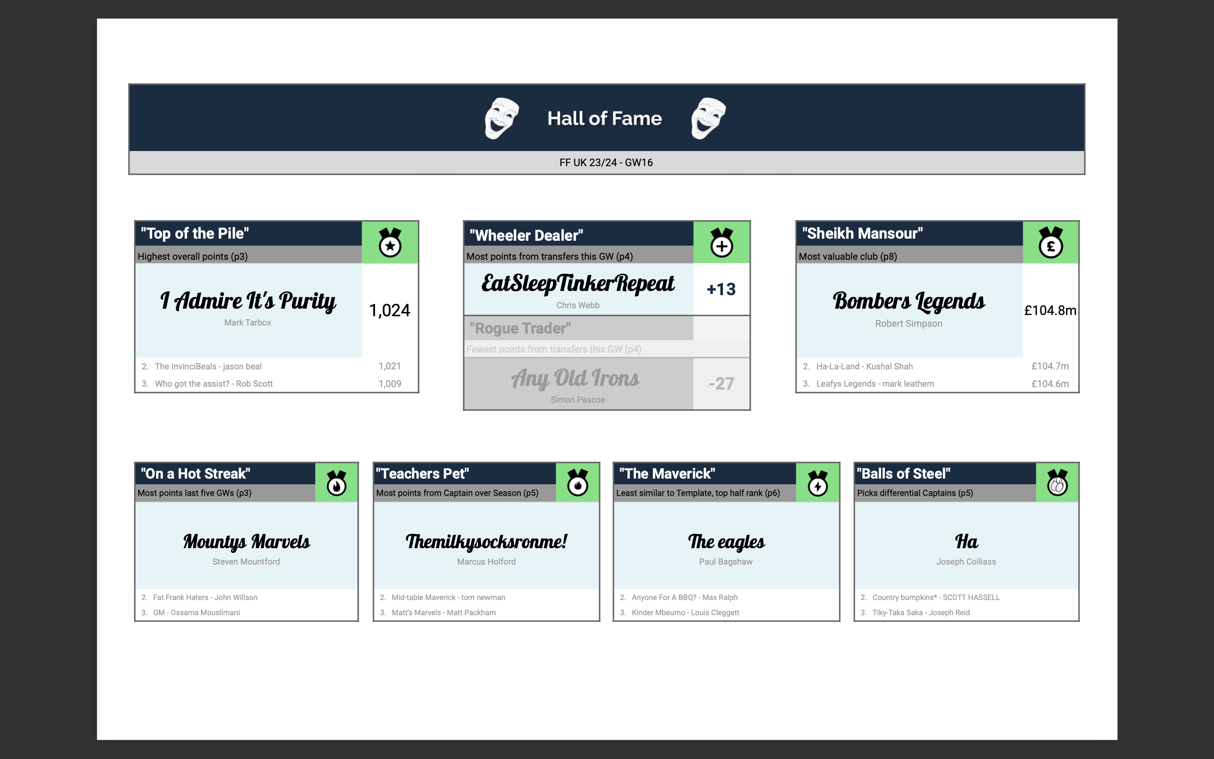Screen dimensions: 1214x759
Task: Click the apple medal icon on Teachers Pet
Action: (577, 483)
